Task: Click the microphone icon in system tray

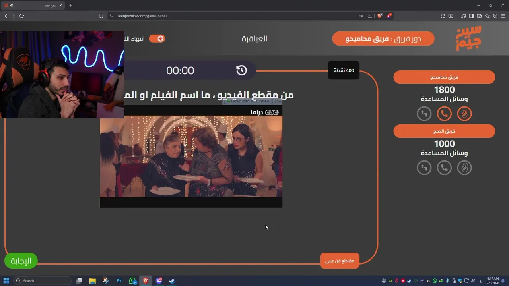Action: tap(448, 281)
